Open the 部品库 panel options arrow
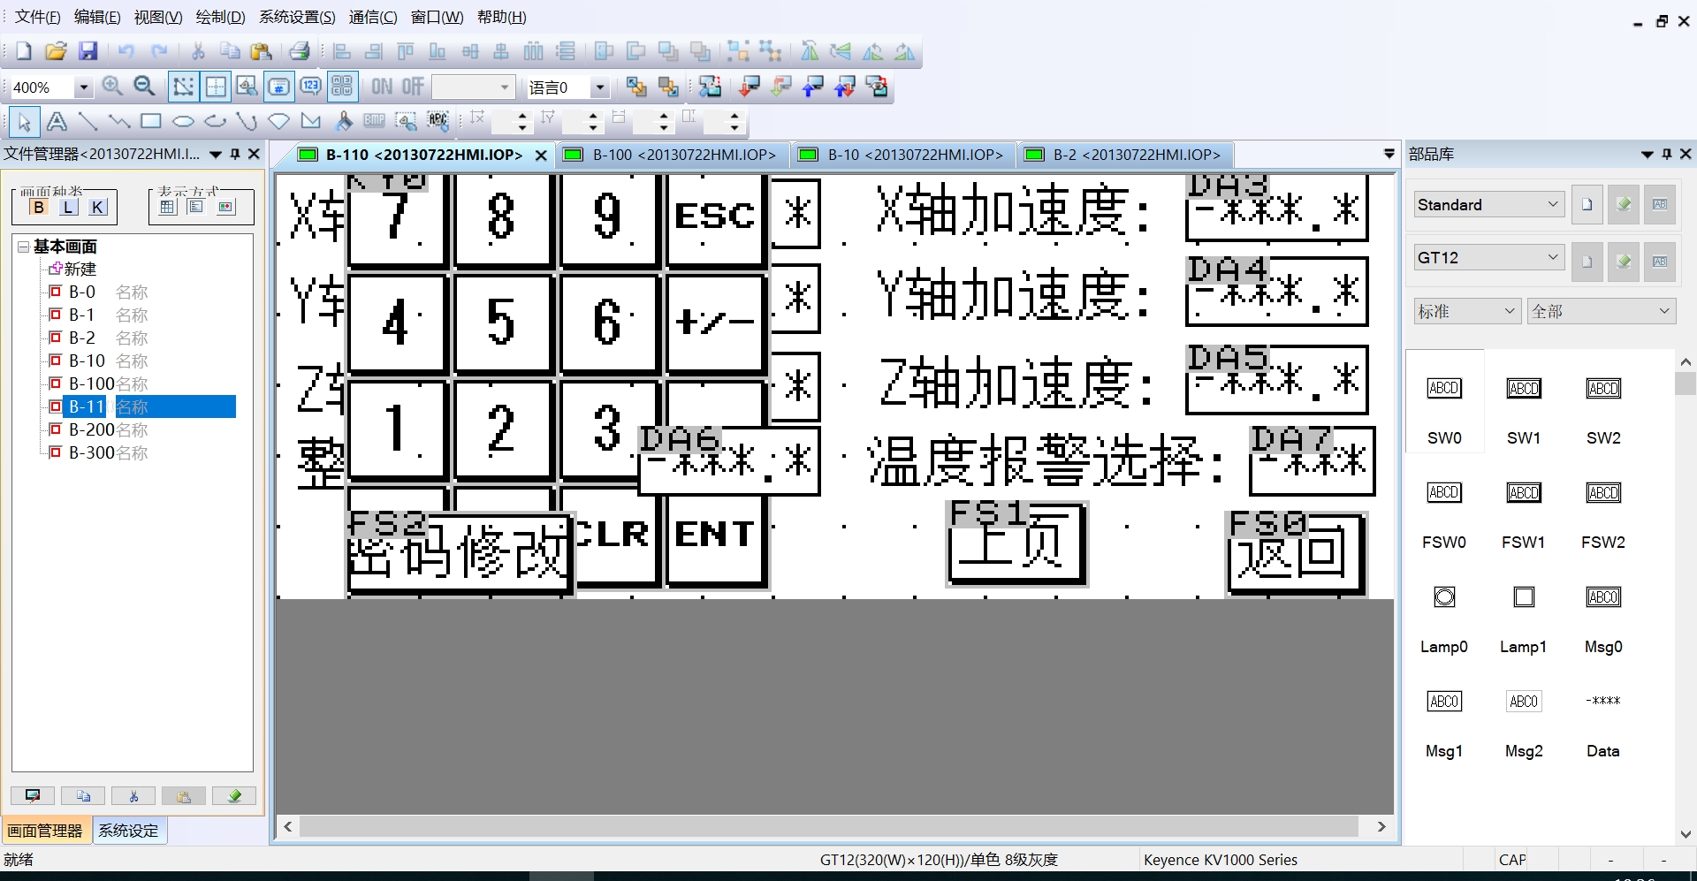 (1648, 154)
